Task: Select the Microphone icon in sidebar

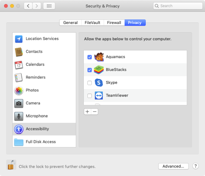Action: [19, 116]
